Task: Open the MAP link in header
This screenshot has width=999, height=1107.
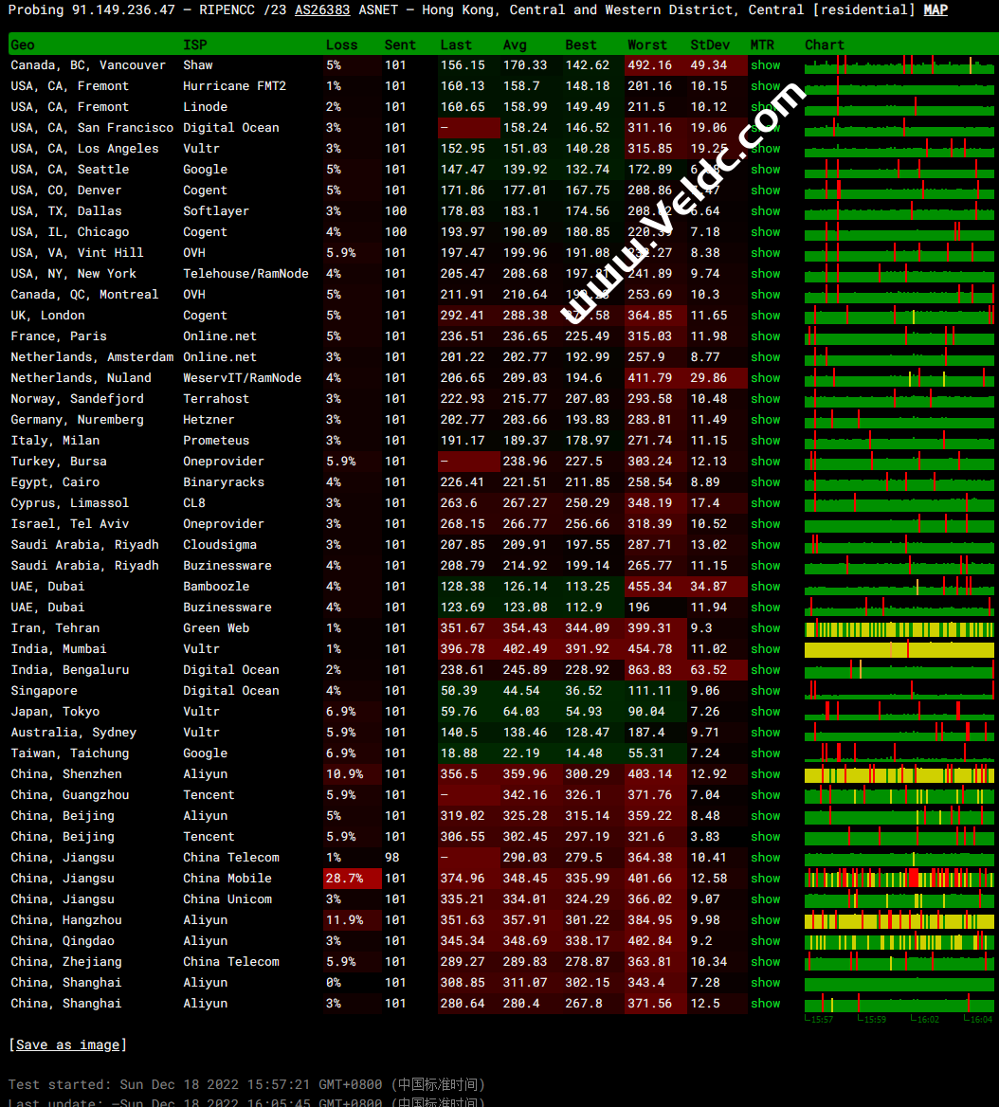Action: click(x=935, y=9)
